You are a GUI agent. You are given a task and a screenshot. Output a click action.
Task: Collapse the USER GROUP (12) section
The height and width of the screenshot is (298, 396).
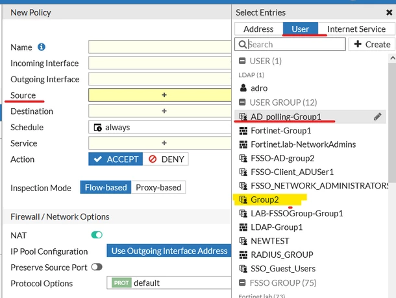pyautogui.click(x=242, y=102)
